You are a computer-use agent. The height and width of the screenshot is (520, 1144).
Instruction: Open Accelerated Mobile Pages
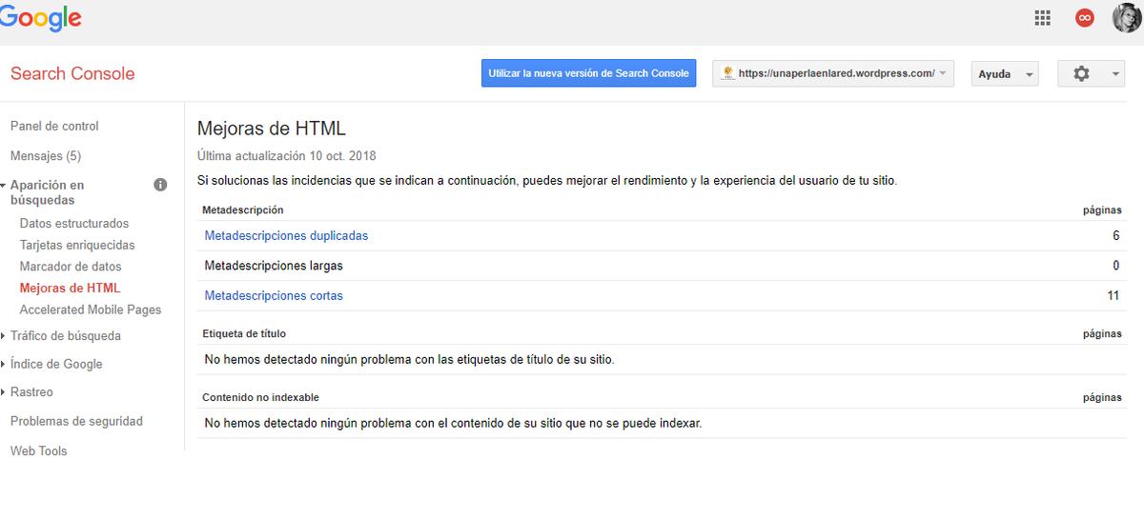tap(91, 310)
